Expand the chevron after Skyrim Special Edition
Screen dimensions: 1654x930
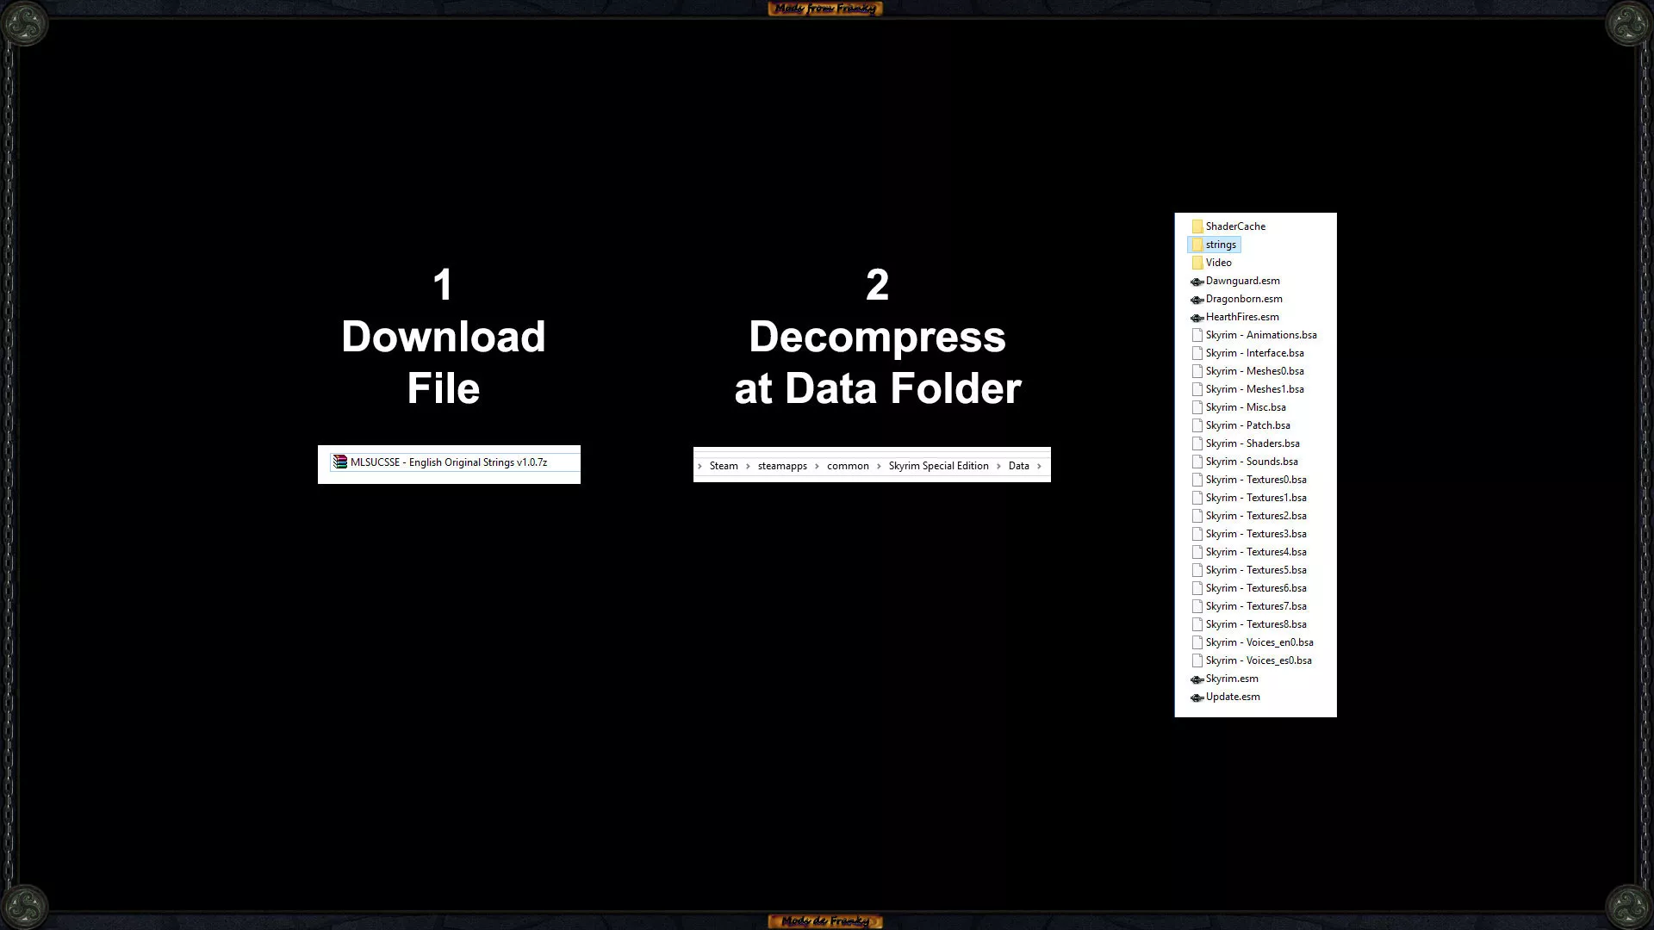pos(998,466)
